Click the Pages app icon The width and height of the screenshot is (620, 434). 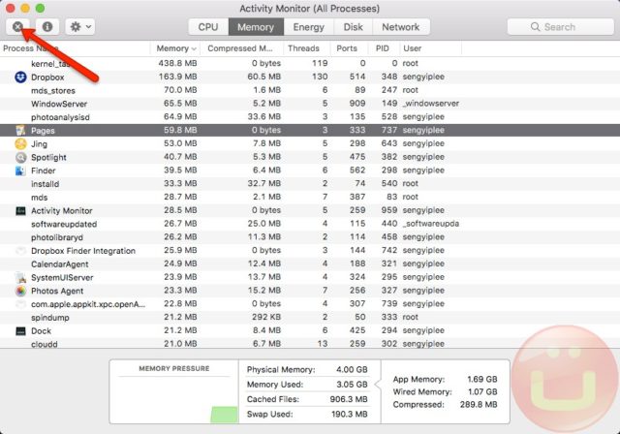click(x=20, y=130)
